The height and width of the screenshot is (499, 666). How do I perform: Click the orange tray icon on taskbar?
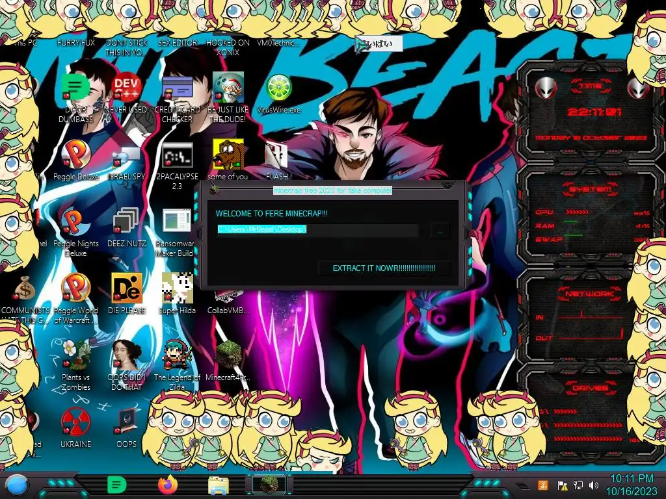[x=543, y=485]
